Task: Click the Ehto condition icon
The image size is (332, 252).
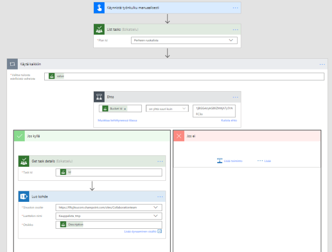Action: [100, 96]
